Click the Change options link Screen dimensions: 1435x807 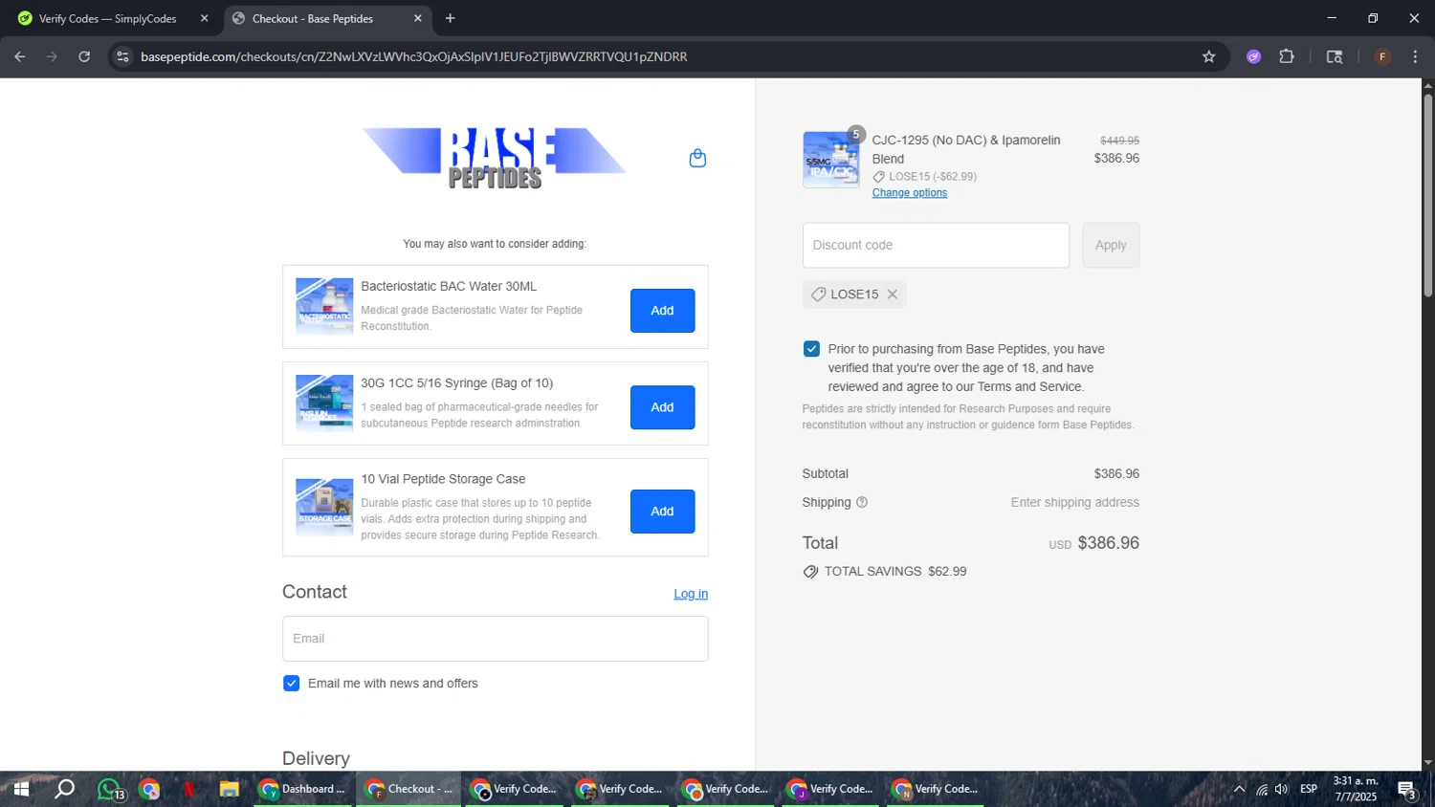pos(909,193)
